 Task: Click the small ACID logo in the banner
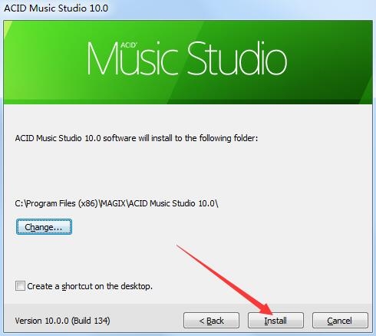(129, 45)
